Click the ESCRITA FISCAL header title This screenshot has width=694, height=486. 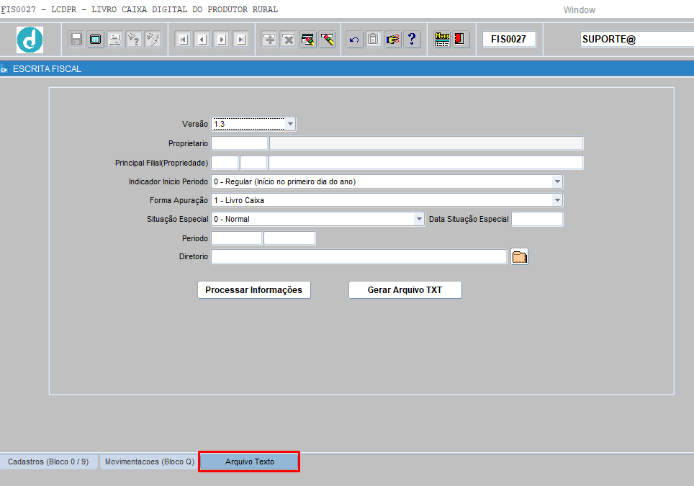pyautogui.click(x=47, y=69)
